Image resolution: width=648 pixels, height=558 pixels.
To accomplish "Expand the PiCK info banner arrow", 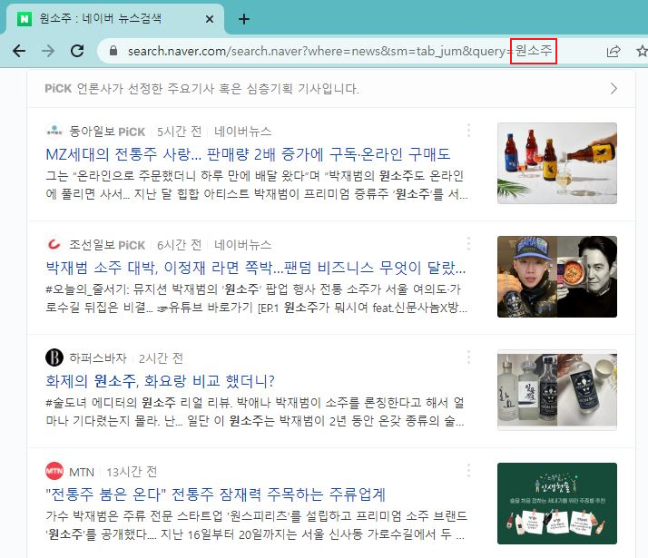I will pos(614,88).
